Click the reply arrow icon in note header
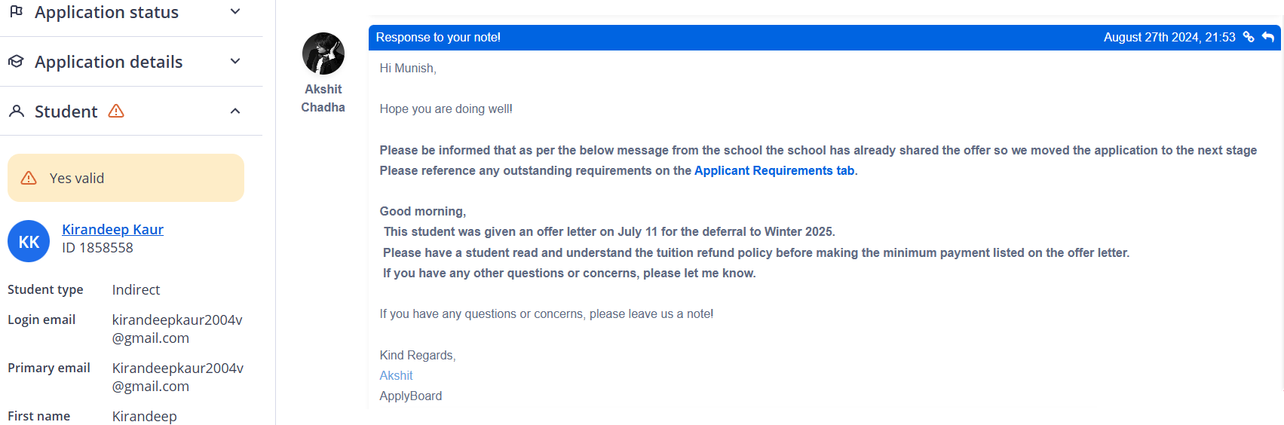The height and width of the screenshot is (425, 1284). (1268, 37)
